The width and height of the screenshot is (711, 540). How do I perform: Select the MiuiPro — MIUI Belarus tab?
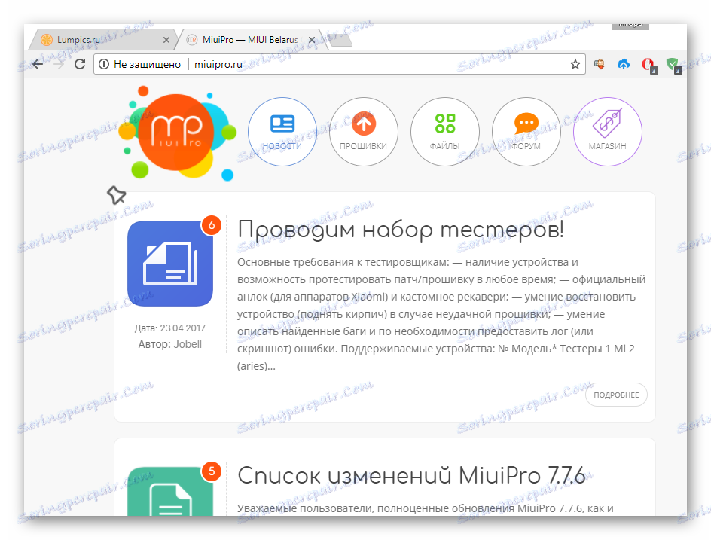pyautogui.click(x=250, y=40)
